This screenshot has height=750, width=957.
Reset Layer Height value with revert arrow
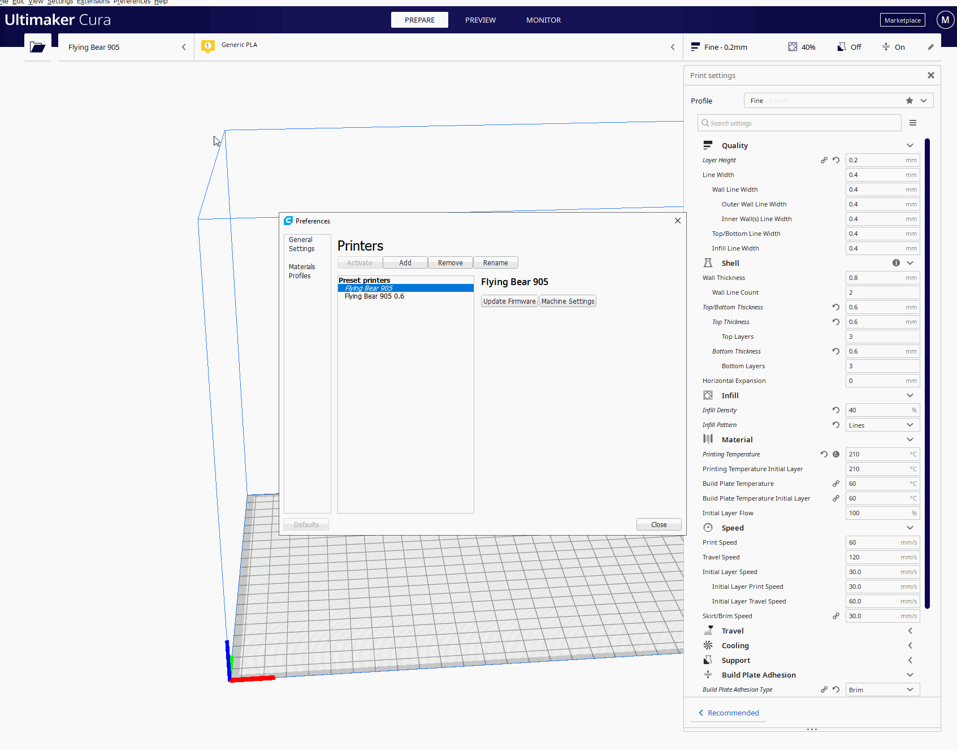click(x=835, y=160)
